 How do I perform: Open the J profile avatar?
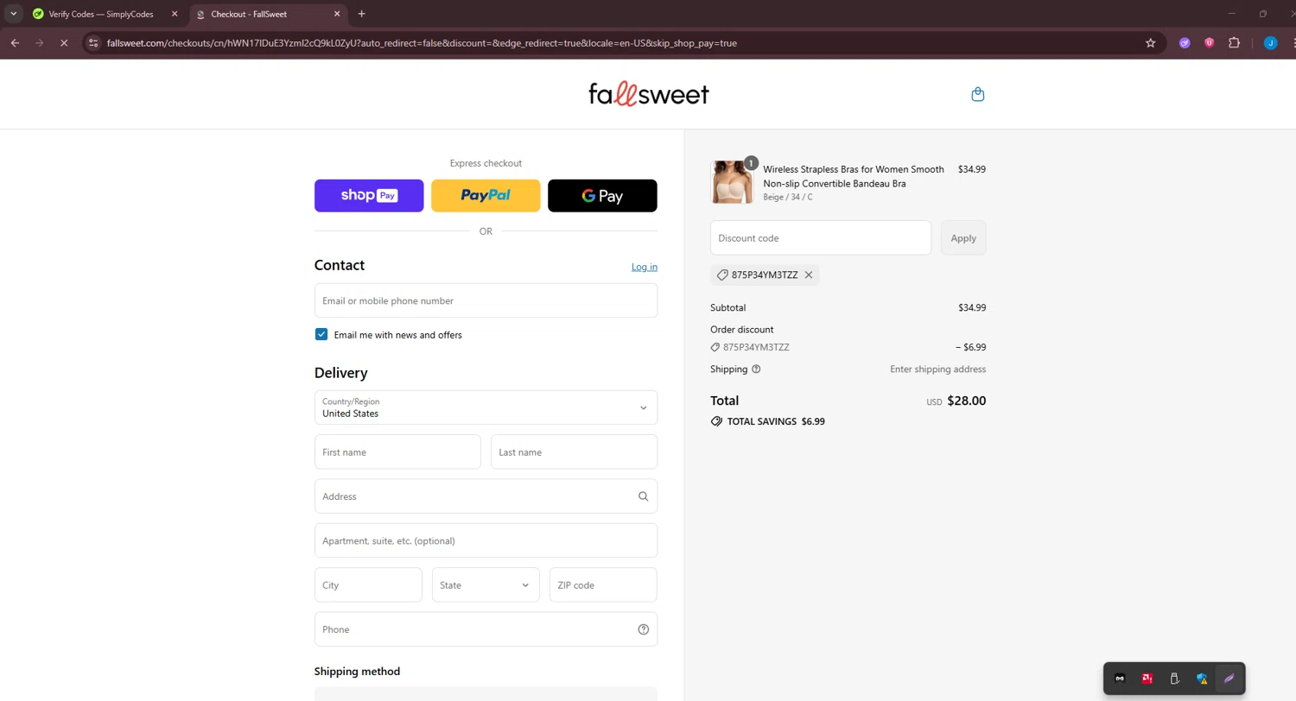pos(1270,43)
